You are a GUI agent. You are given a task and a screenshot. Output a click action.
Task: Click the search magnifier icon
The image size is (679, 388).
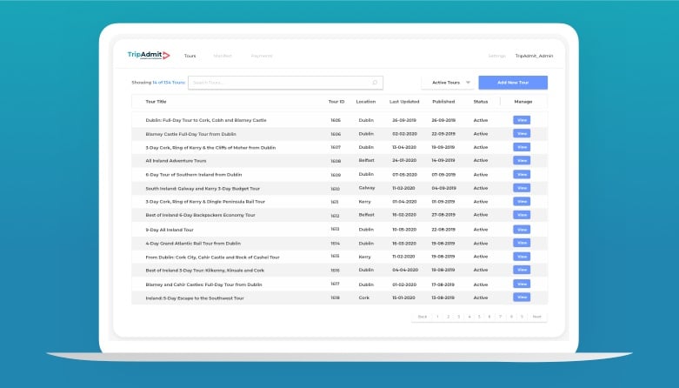[375, 83]
